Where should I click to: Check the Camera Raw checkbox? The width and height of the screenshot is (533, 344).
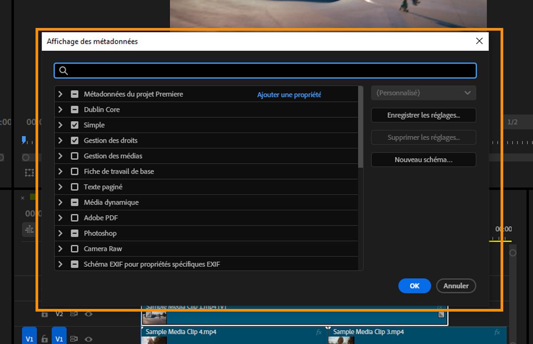click(75, 249)
